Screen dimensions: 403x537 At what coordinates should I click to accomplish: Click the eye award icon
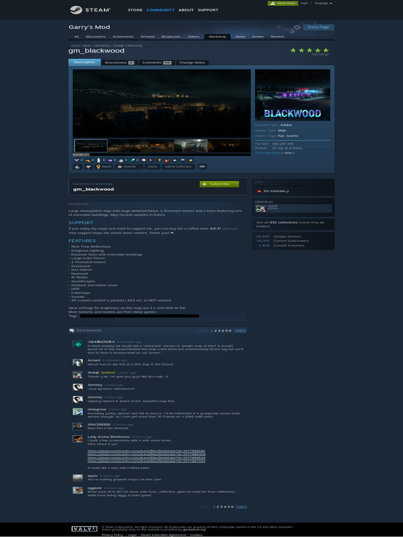pos(183,160)
